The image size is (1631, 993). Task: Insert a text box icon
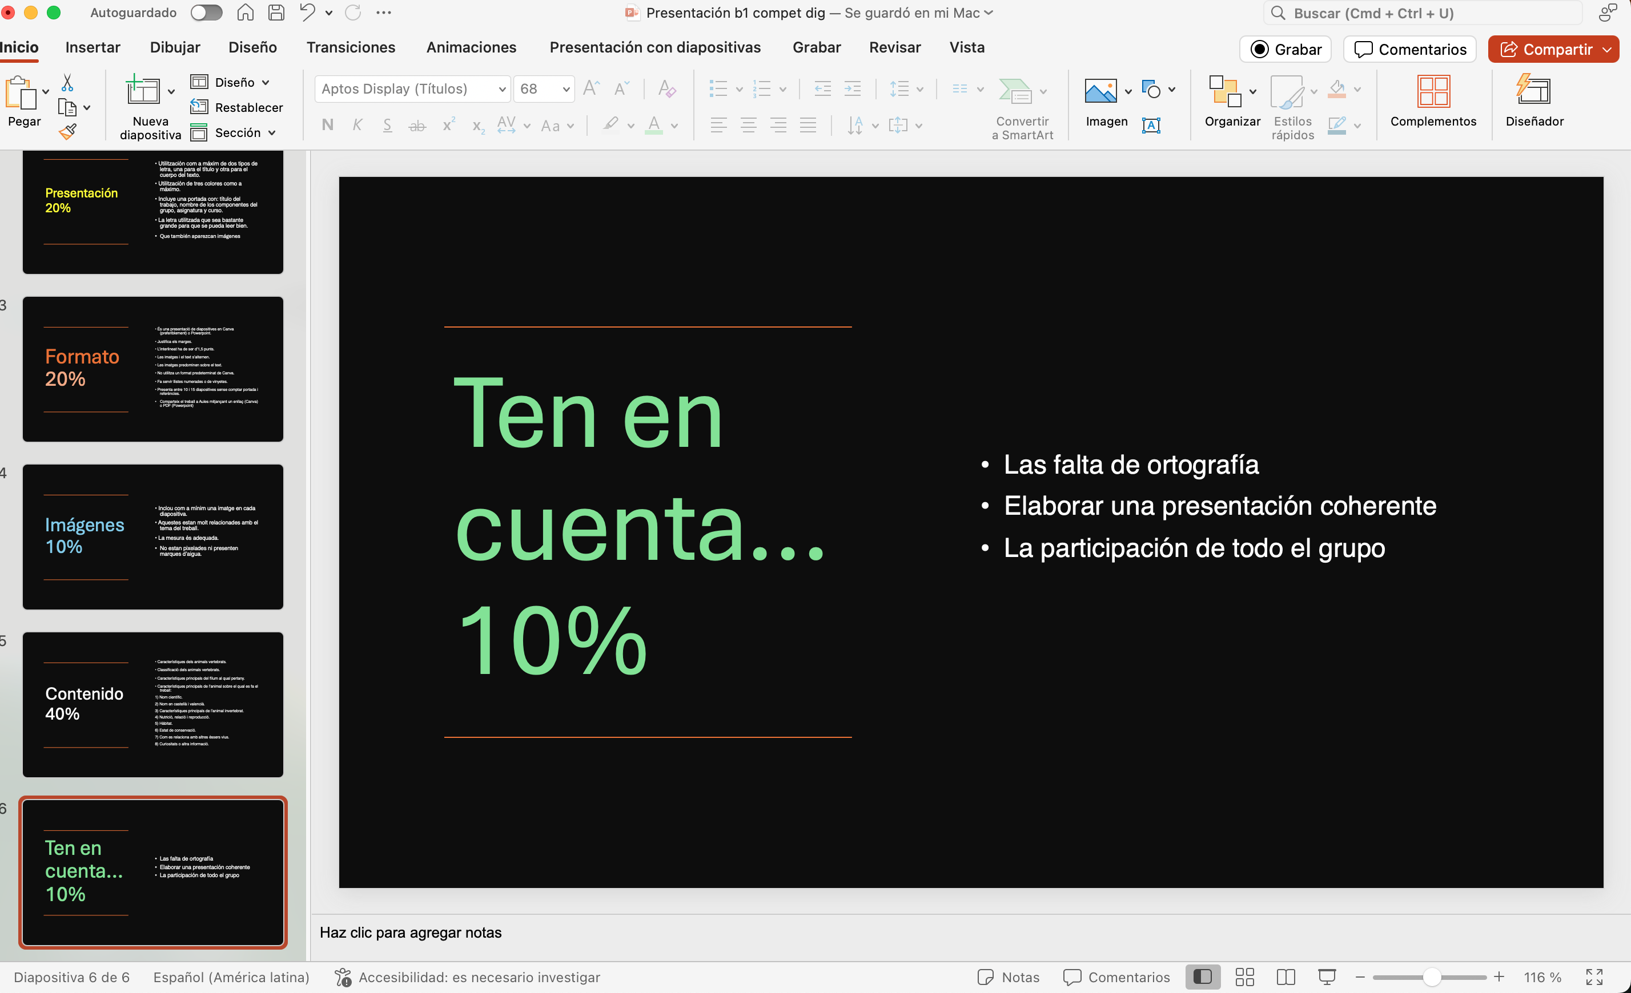[1151, 125]
